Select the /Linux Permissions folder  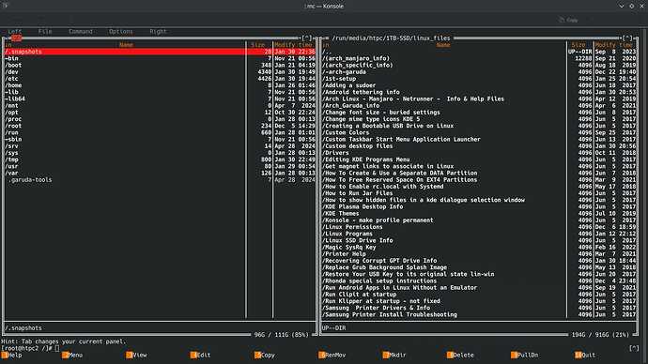pyautogui.click(x=479, y=227)
